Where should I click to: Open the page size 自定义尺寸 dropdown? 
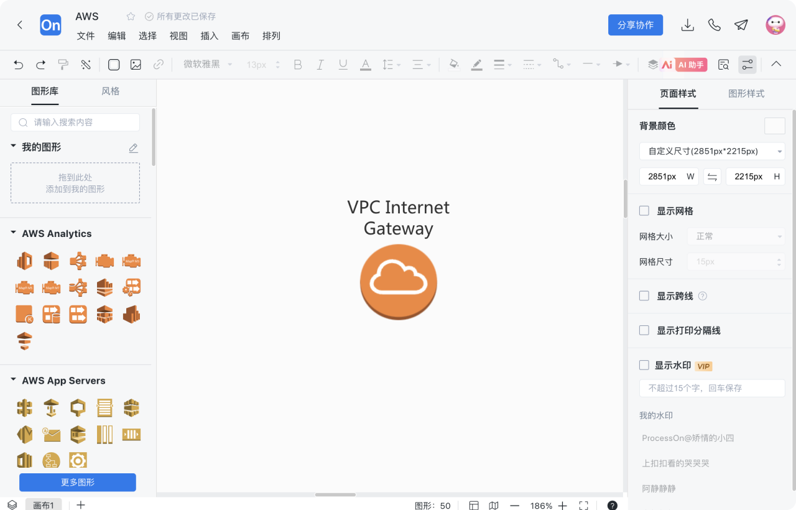(711, 151)
